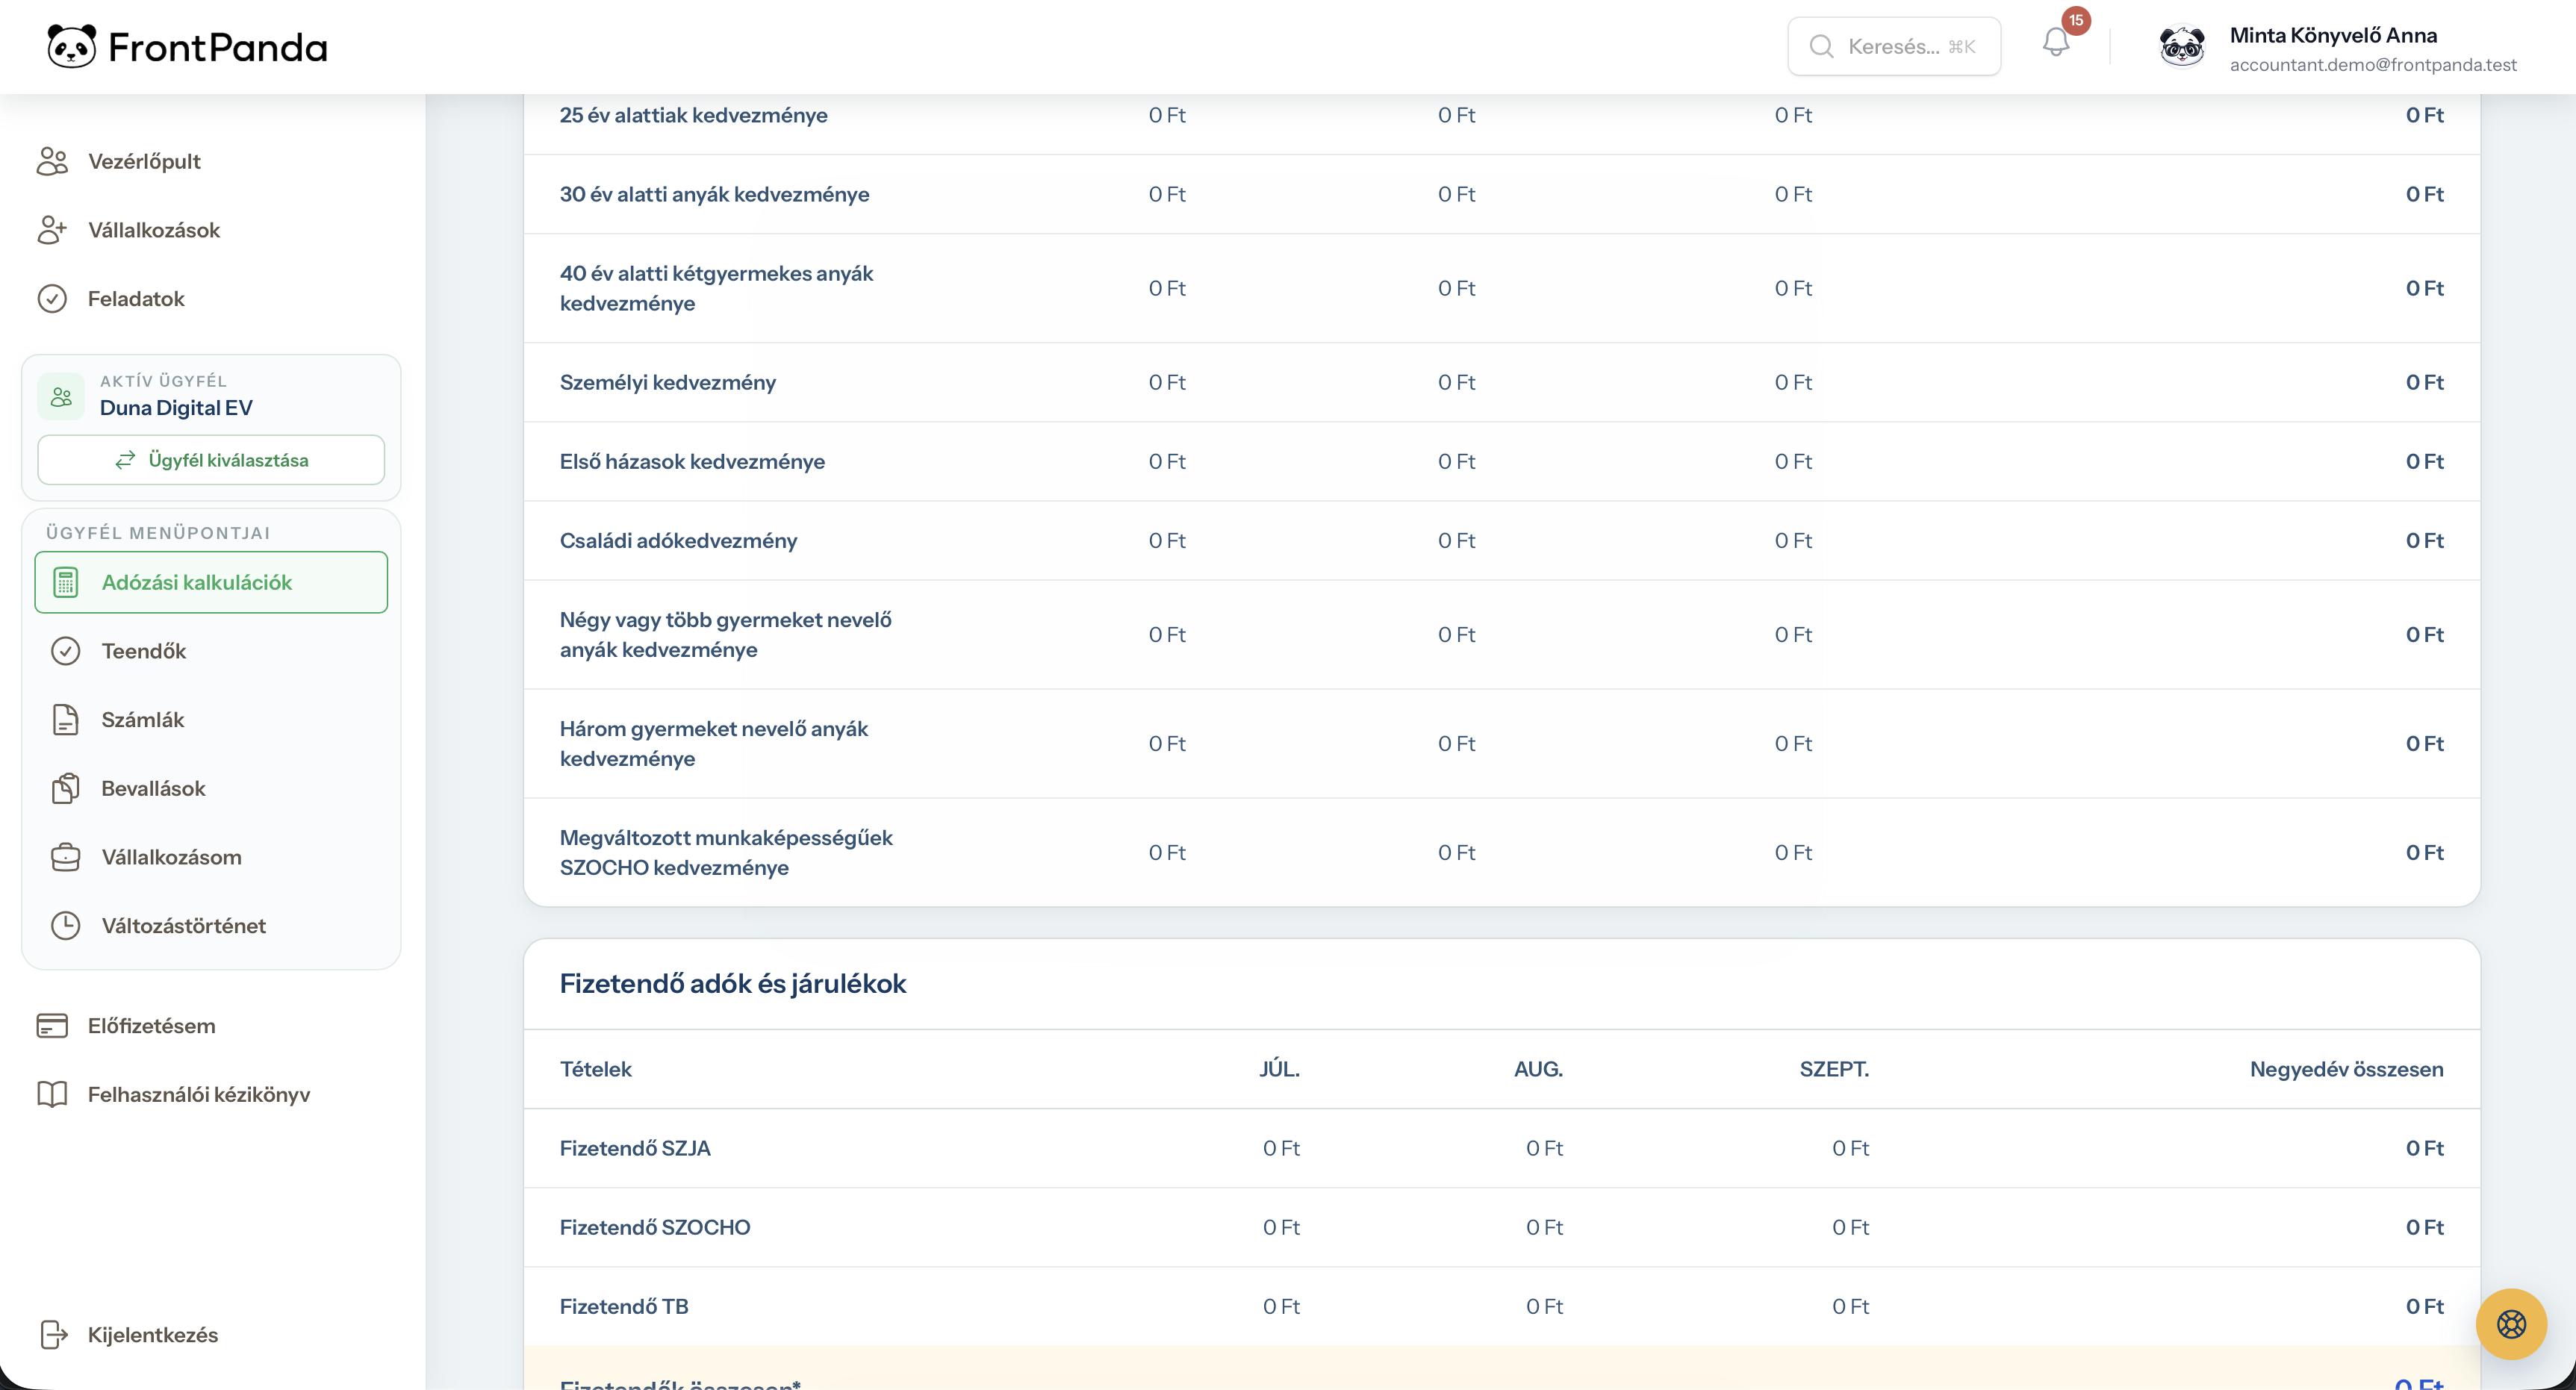This screenshot has width=2576, height=1390.
Task: Click the swap arrows icon in Ügyfél kiválasztása
Action: coord(125,460)
